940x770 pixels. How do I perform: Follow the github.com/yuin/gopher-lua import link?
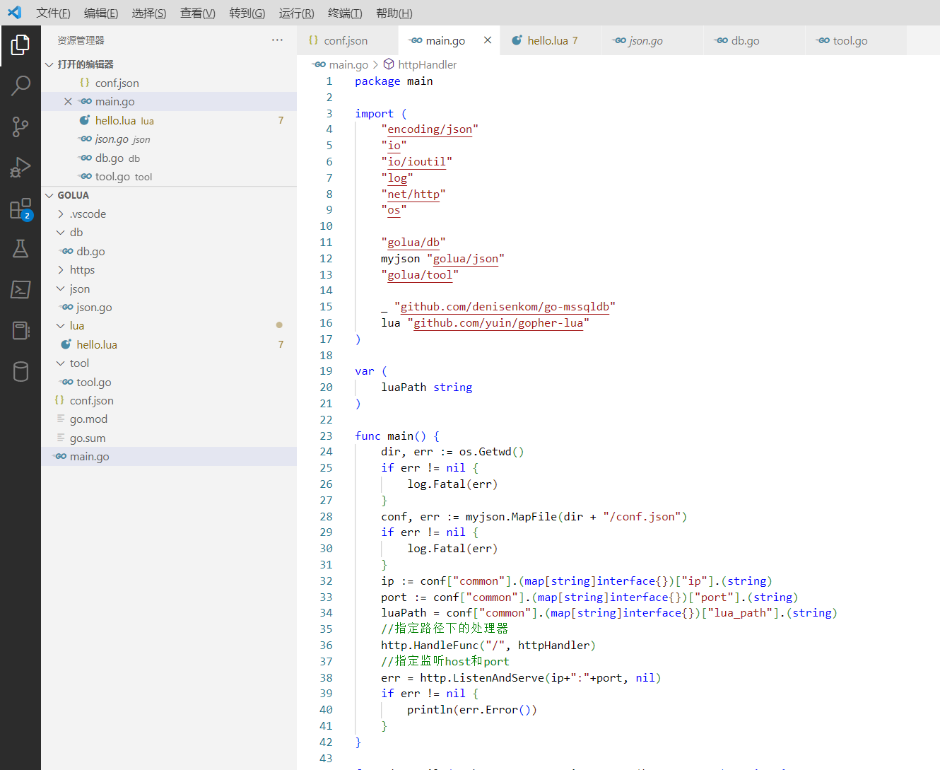[498, 323]
